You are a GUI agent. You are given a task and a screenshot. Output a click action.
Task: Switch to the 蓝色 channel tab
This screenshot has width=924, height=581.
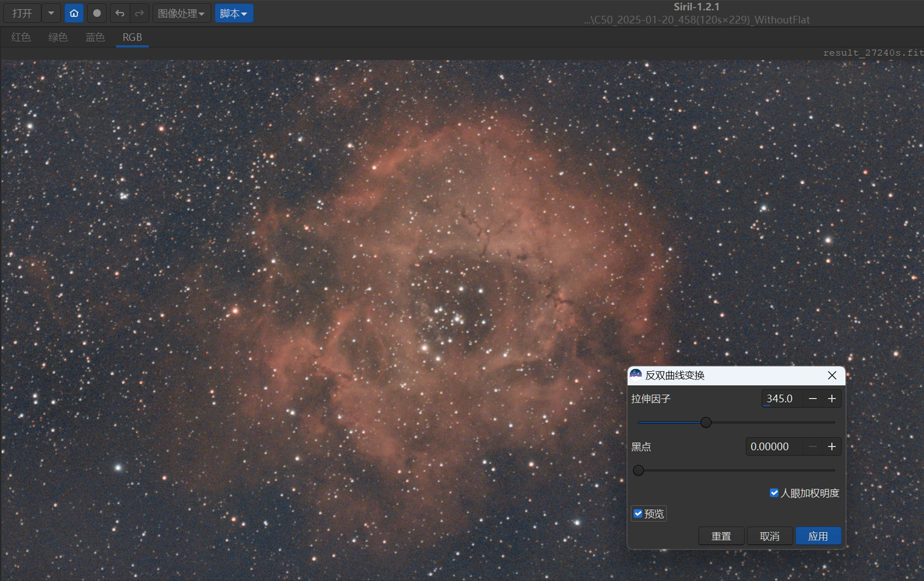point(95,37)
